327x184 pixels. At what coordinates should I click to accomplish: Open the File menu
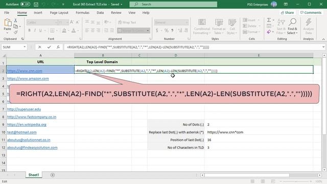click(7, 13)
